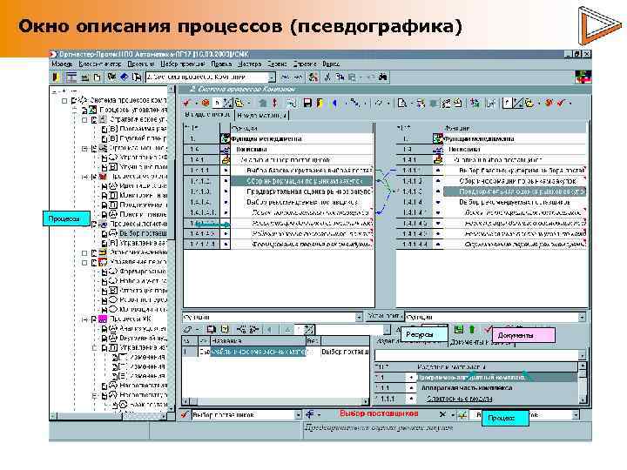The height and width of the screenshot is (470, 627).
Task: Click the blue diamond toolbar icon
Action: pos(124,77)
